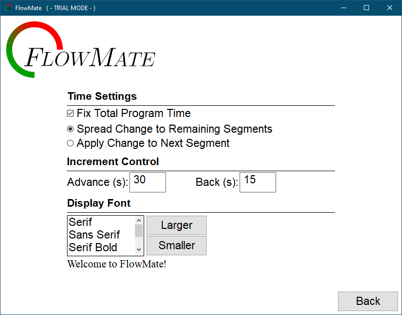Click the Welcome to FlowMate status message
Viewport: 402px width, 315px height.
[x=117, y=264]
